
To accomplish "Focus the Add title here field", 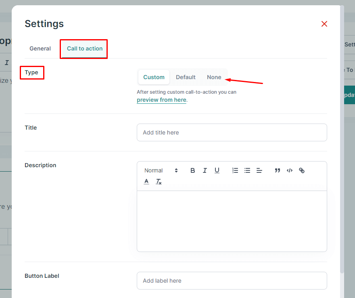I will click(232, 132).
